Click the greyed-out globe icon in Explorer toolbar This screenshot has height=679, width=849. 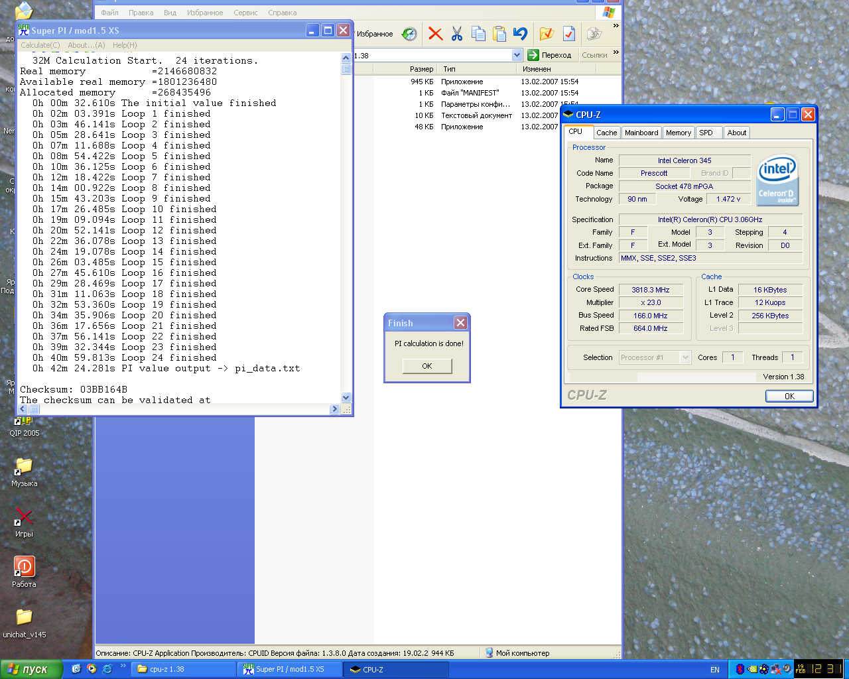594,34
